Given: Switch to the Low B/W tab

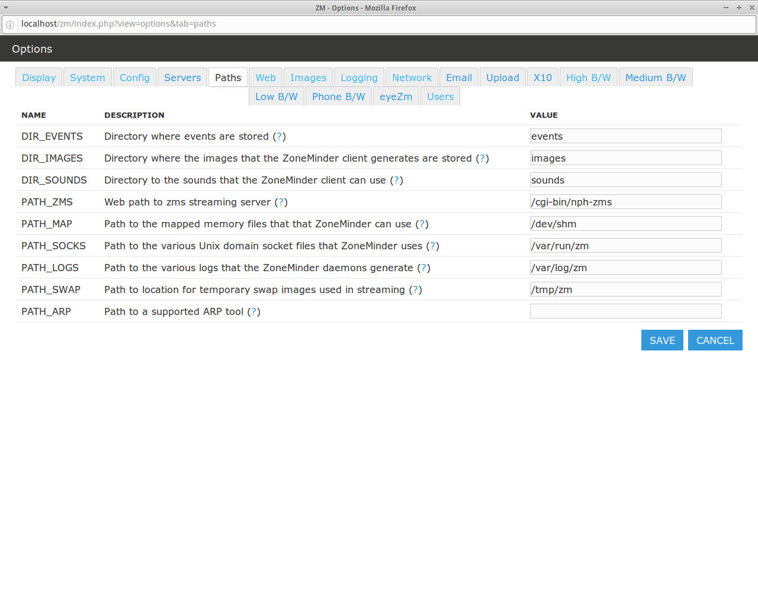Looking at the screenshot, I should click(x=277, y=96).
